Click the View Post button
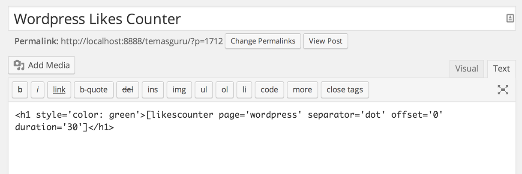Viewport: 522px width, 174px height. point(325,41)
